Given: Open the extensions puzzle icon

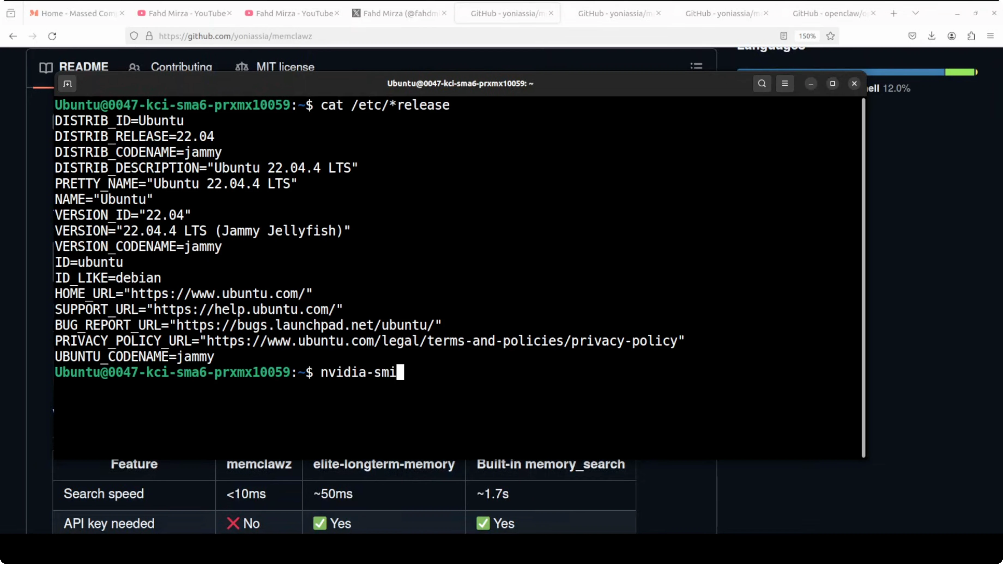Looking at the screenshot, I should click(x=971, y=36).
